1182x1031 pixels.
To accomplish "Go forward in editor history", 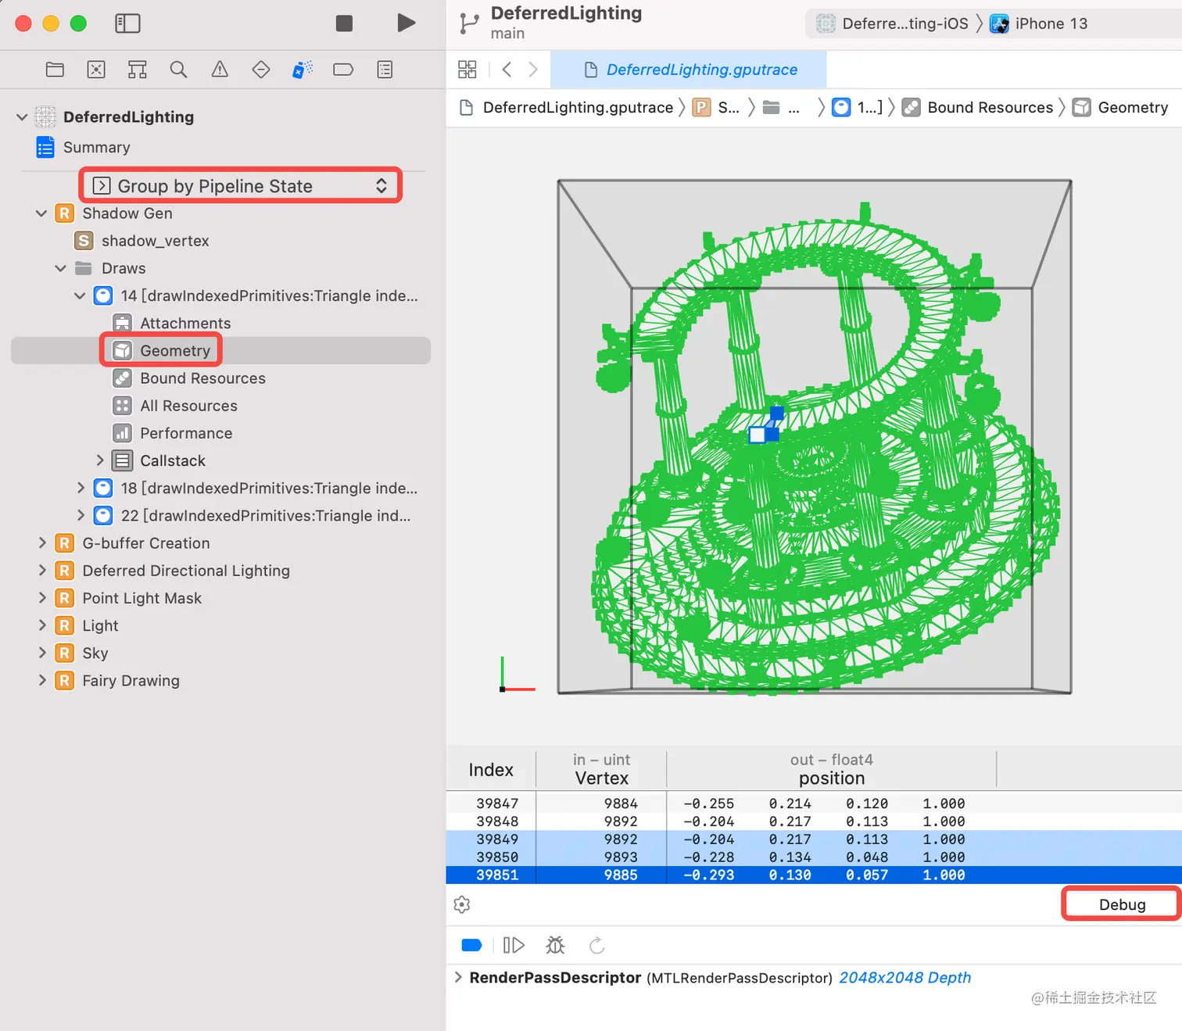I will click(x=533, y=70).
